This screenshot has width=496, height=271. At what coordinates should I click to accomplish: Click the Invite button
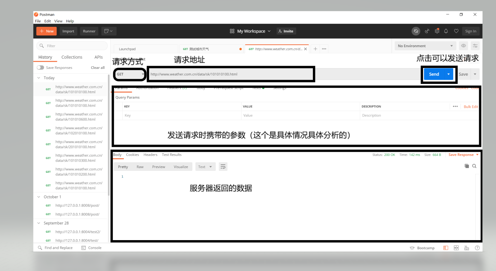pos(286,31)
